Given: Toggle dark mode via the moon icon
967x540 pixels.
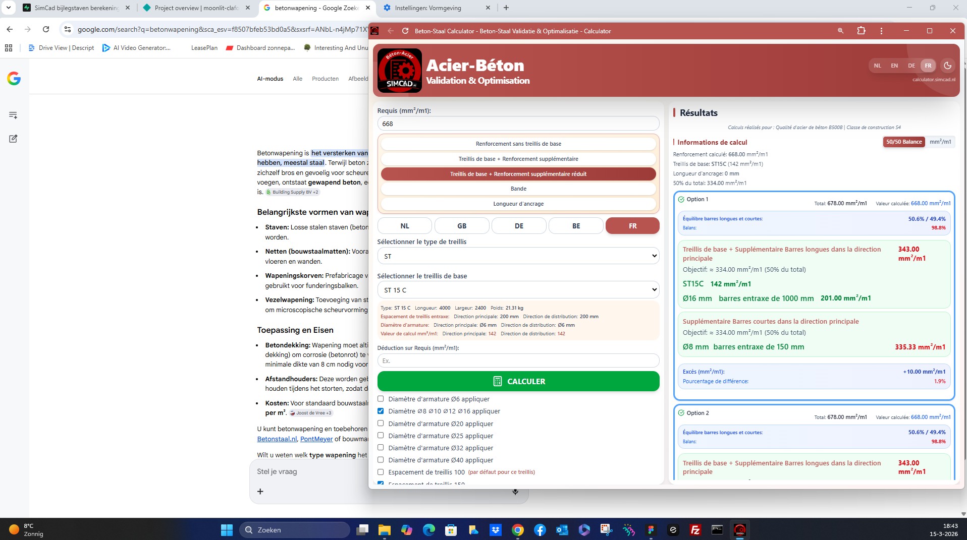Looking at the screenshot, I should click(x=947, y=66).
